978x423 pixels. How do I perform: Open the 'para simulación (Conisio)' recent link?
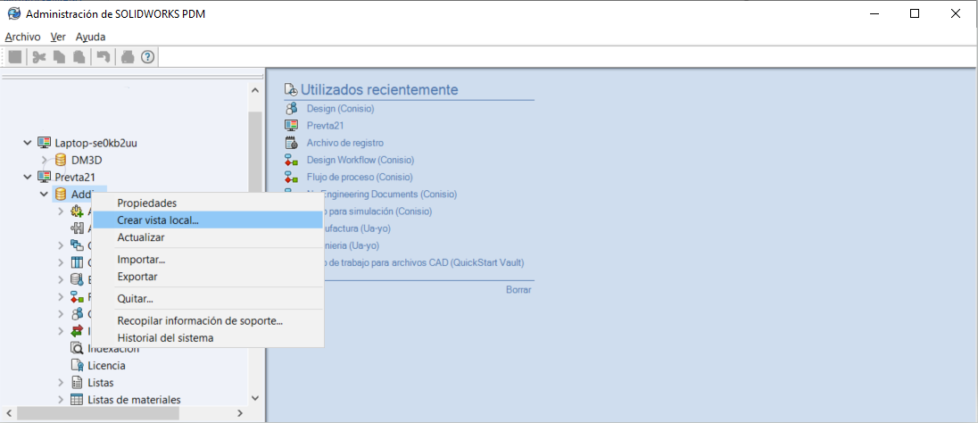378,211
